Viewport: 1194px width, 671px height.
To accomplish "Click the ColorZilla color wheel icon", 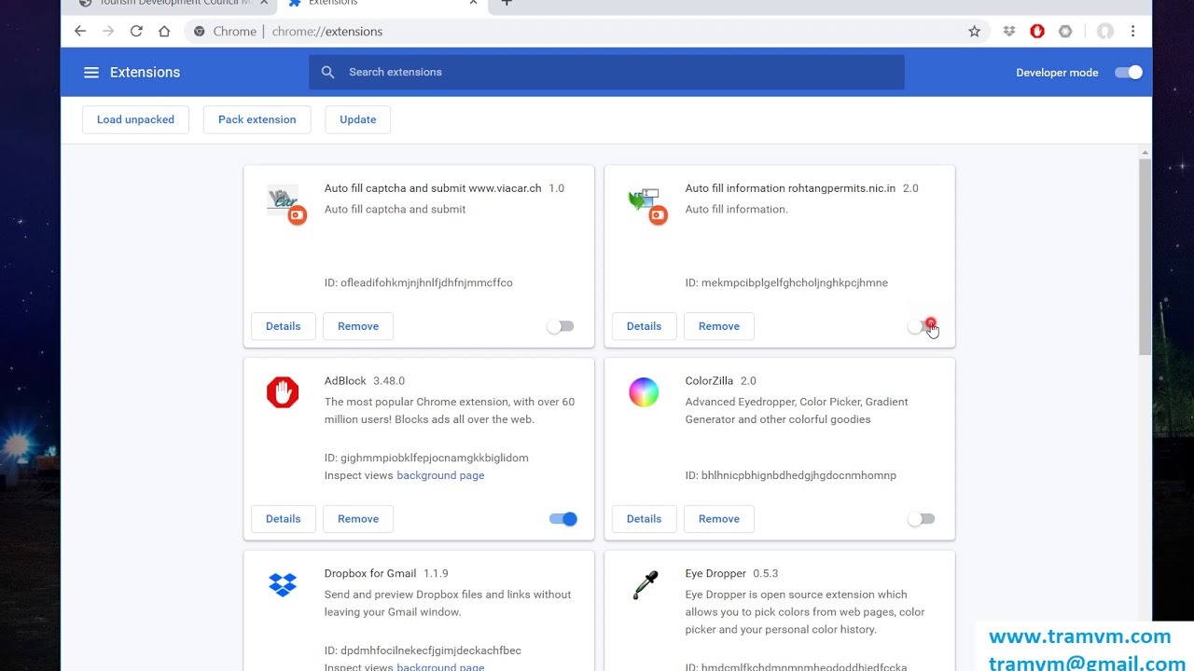I will [x=644, y=392].
